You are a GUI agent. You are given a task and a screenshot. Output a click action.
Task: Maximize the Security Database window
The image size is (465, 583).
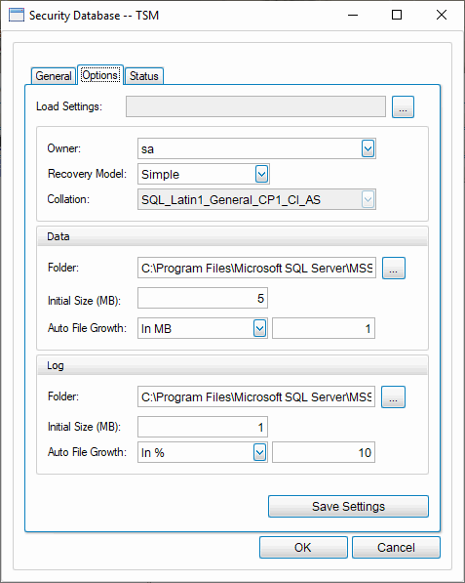pyautogui.click(x=397, y=16)
